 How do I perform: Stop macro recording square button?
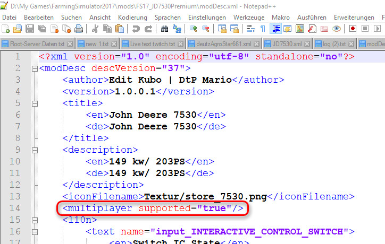tap(365, 29)
